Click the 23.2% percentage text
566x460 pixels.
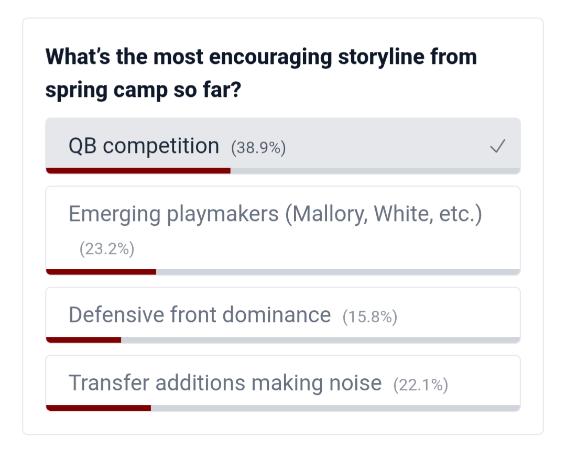(107, 249)
